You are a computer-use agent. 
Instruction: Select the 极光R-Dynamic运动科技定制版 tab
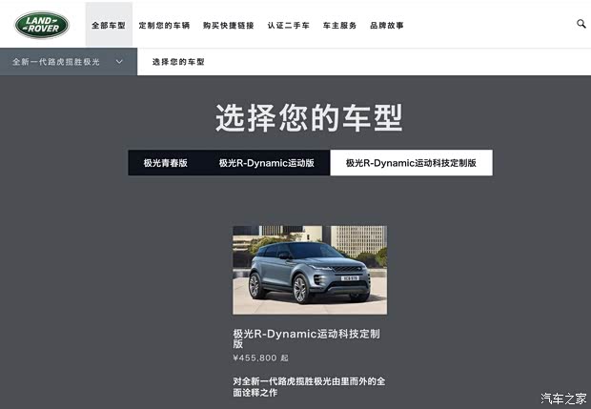pos(411,163)
